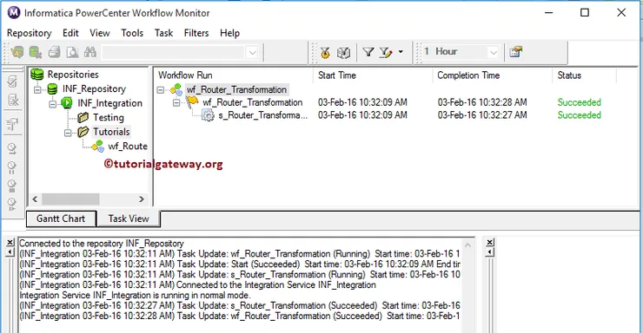Click the 1 value in time interval box

427,51
